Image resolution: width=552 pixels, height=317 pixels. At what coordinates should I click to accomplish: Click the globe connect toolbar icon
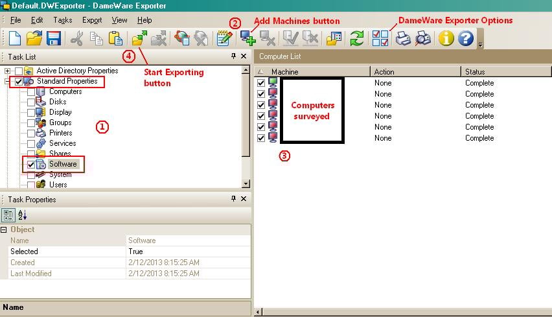[x=182, y=38]
